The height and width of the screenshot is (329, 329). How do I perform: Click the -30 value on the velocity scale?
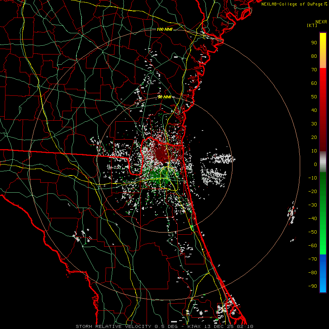click(x=313, y=205)
